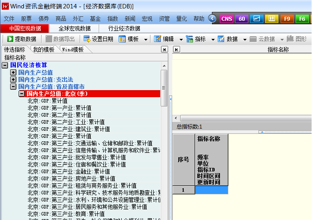
Task: Click the Wind logo icon in title bar
Action: 5,6
